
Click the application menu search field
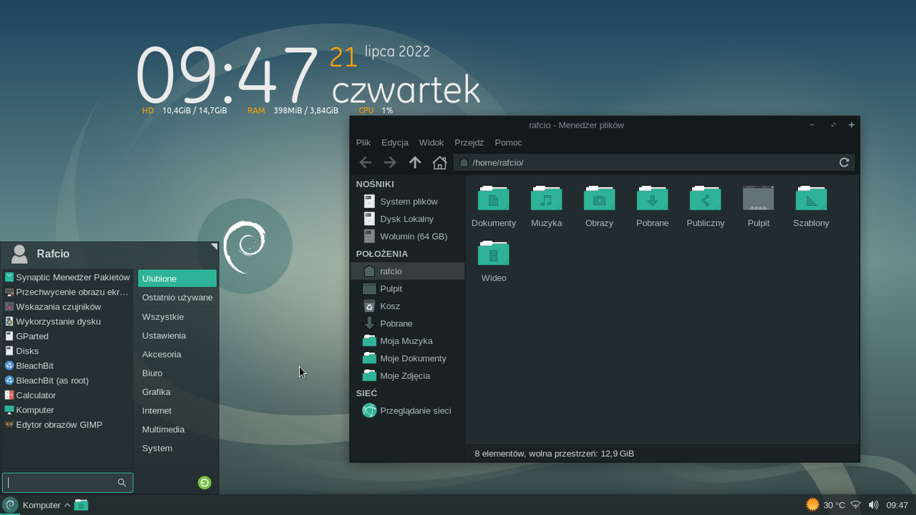[x=67, y=483]
